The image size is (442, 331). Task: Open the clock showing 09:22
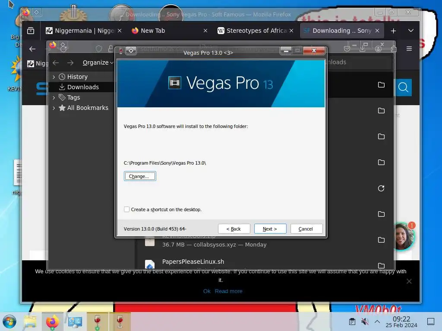coord(401,322)
